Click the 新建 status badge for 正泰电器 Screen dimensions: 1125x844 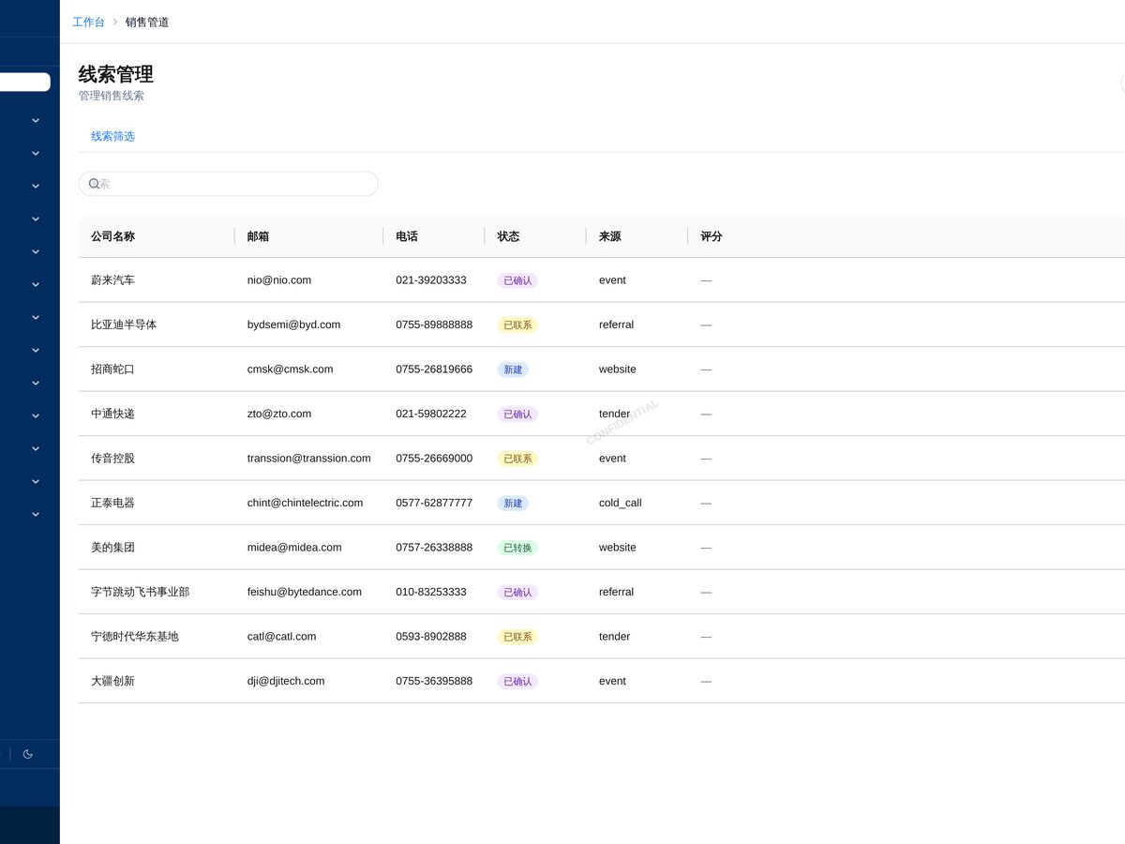pos(513,504)
